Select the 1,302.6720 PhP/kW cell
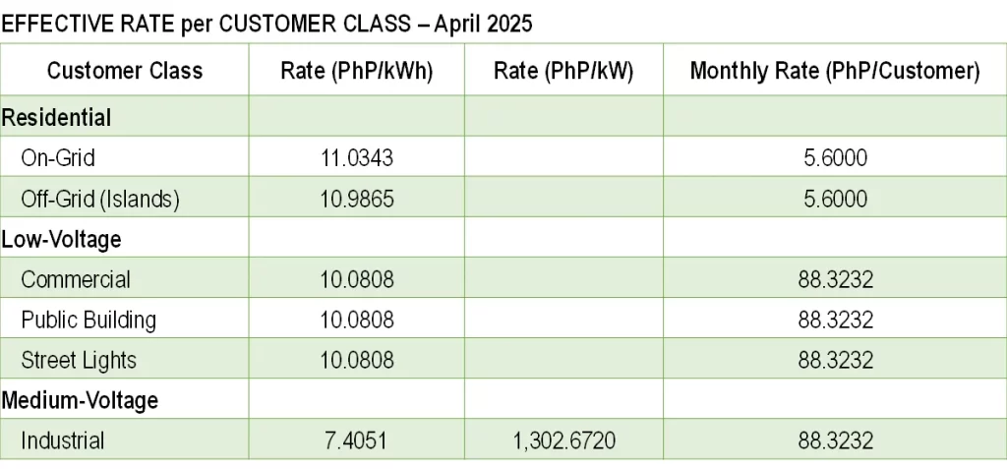 point(563,441)
